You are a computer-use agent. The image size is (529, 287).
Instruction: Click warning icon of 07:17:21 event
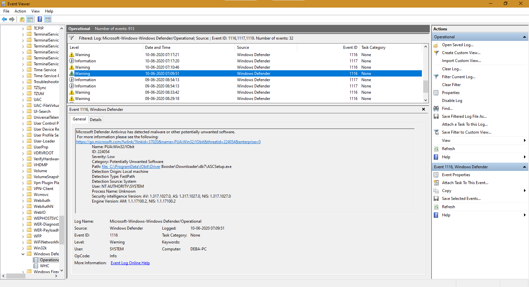coord(72,55)
